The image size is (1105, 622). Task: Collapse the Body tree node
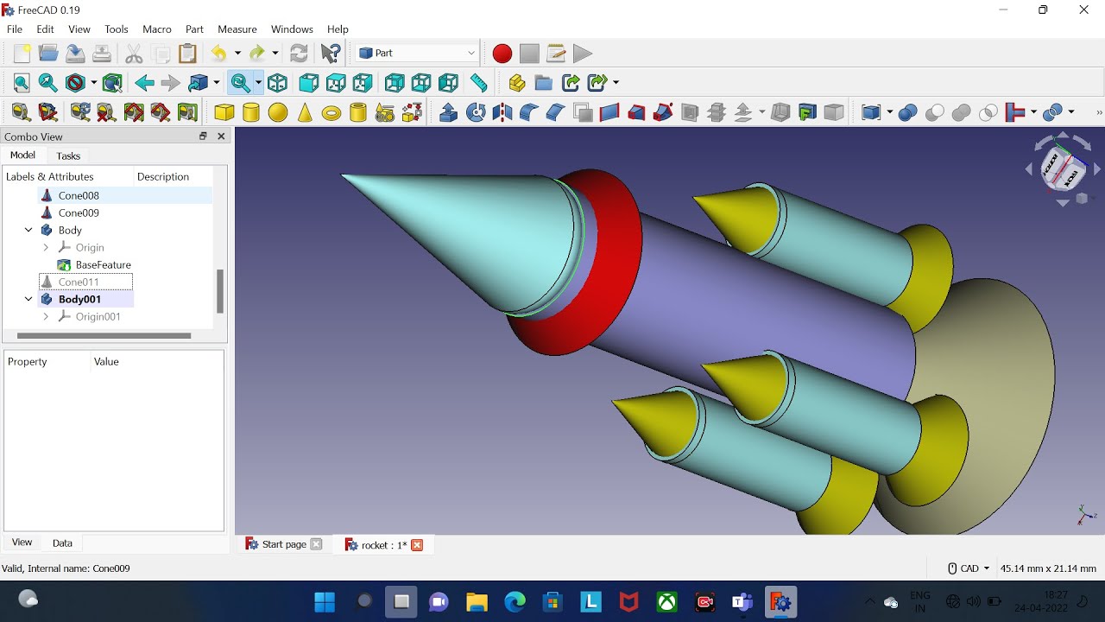pos(28,231)
